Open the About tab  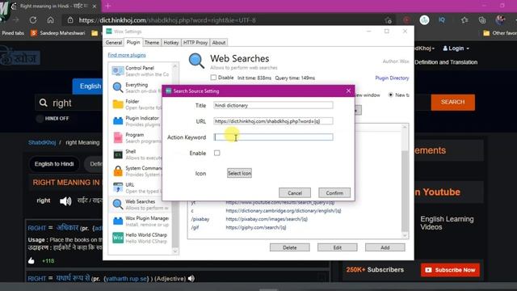(219, 43)
